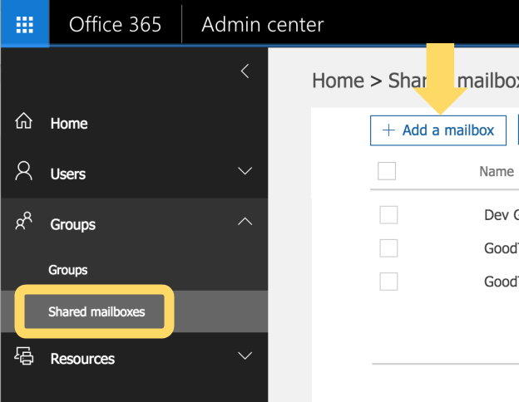This screenshot has height=402, width=519.
Task: Expand the Users section chevron
Action: (x=245, y=172)
